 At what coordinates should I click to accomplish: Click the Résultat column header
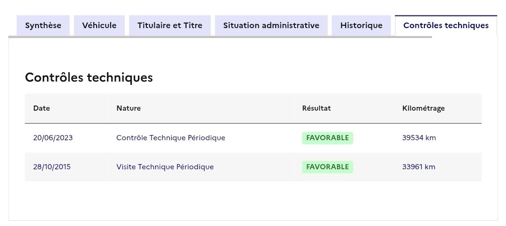(x=316, y=108)
